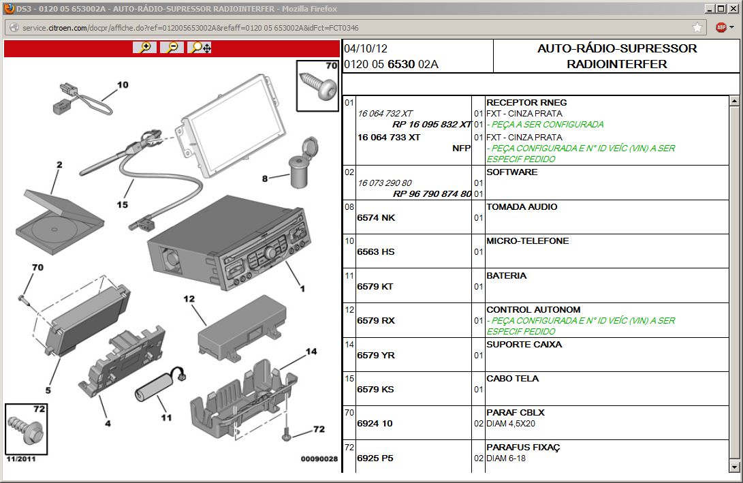Click the Firefox logo in title bar
Image resolution: width=743 pixels, height=483 pixels.
pos(9,8)
